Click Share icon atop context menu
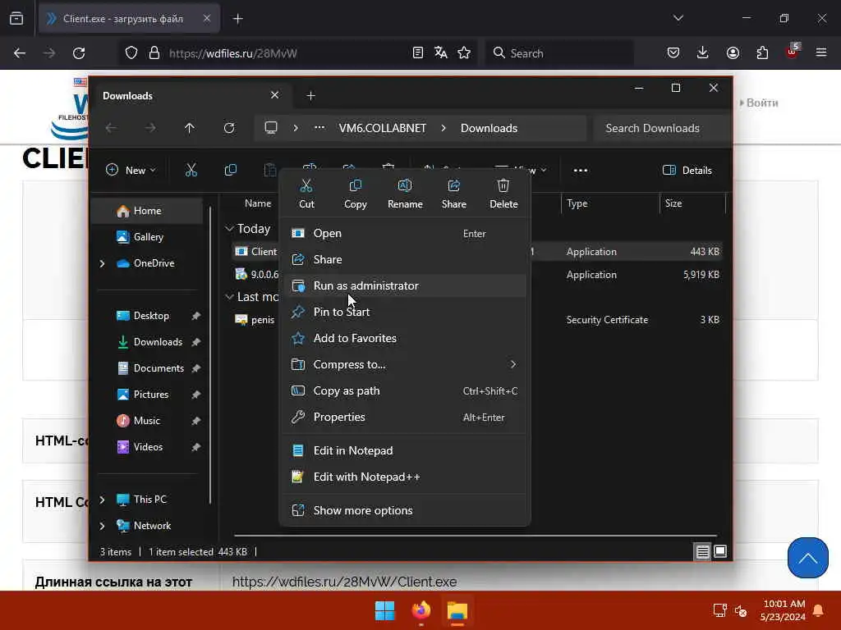 [453, 194]
